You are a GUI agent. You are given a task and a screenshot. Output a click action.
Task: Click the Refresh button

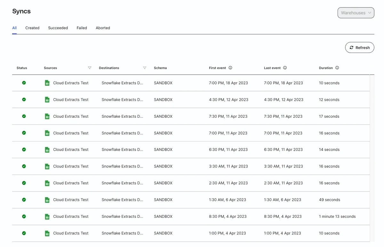click(x=360, y=47)
